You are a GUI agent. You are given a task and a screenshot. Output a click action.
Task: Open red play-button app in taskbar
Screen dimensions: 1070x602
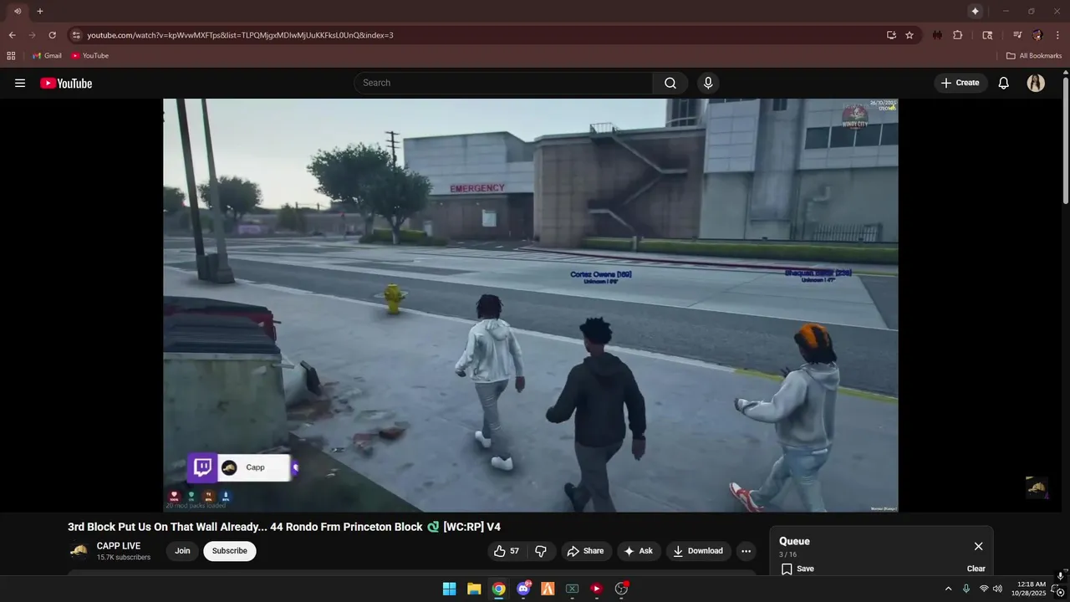597,589
